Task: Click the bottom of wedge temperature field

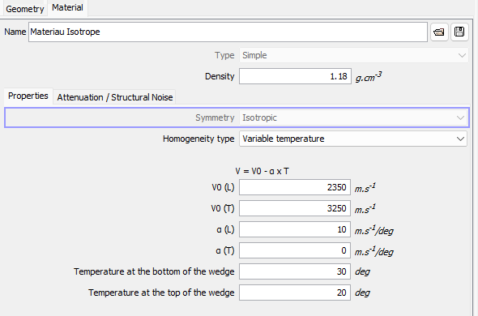Action: 295,271
